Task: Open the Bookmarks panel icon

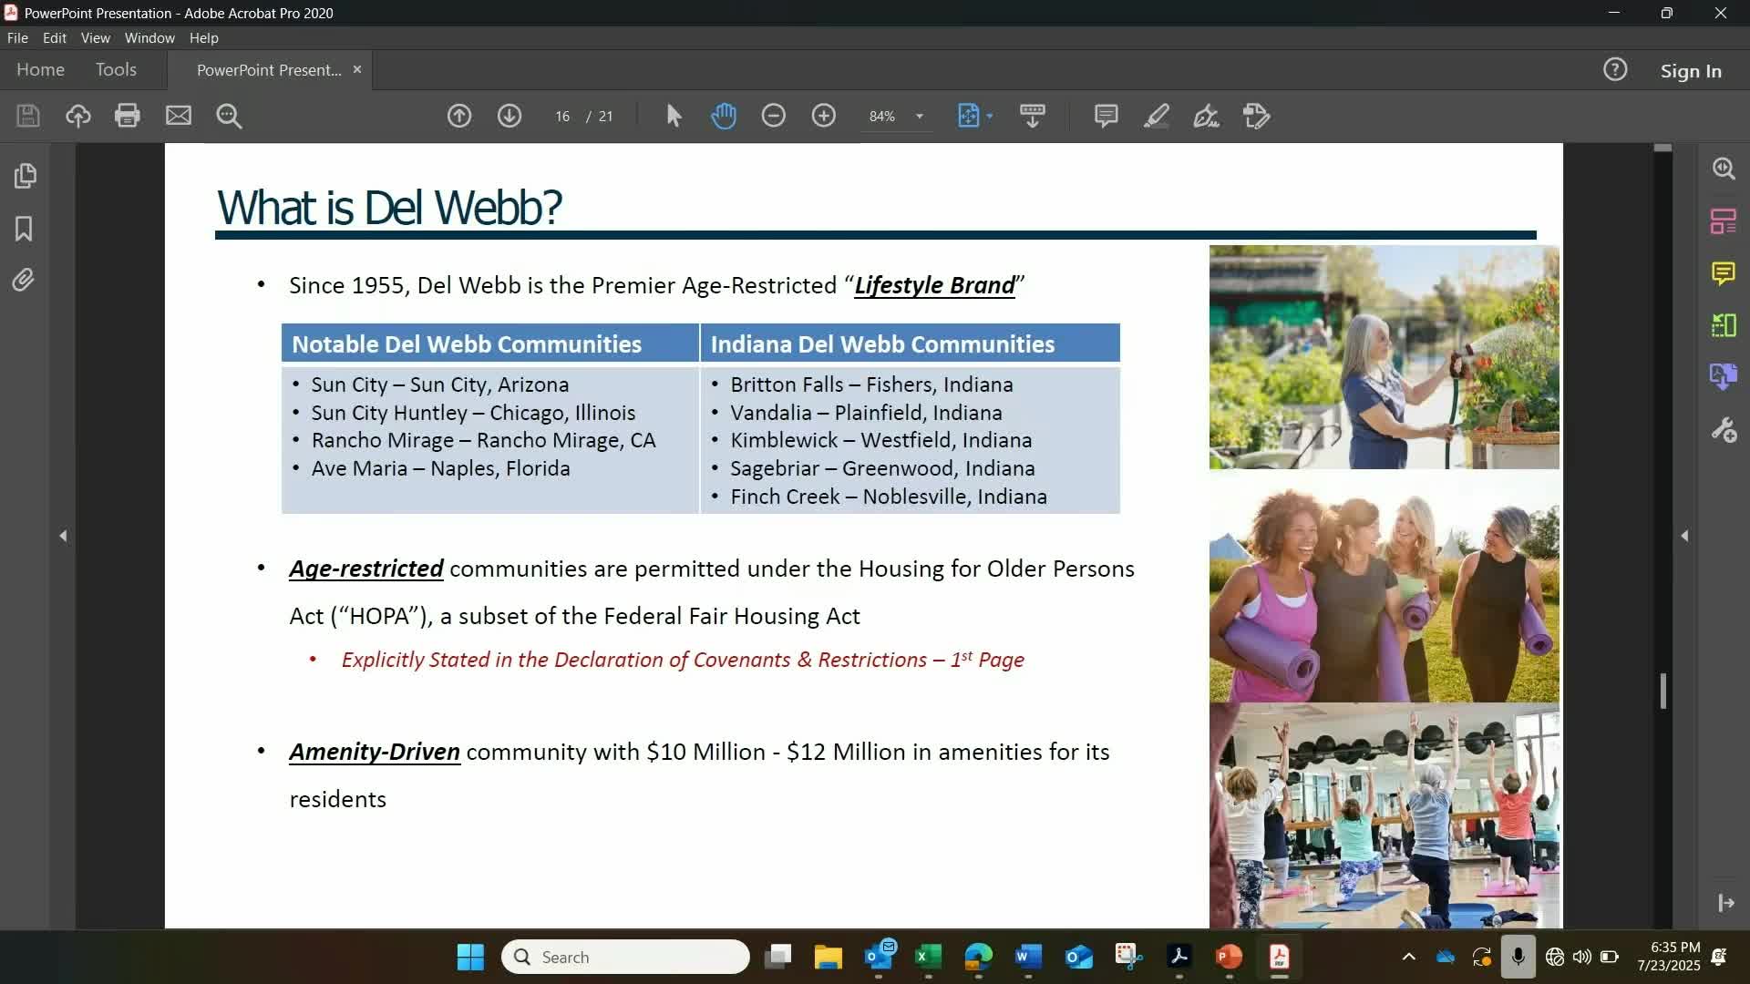Action: point(25,228)
